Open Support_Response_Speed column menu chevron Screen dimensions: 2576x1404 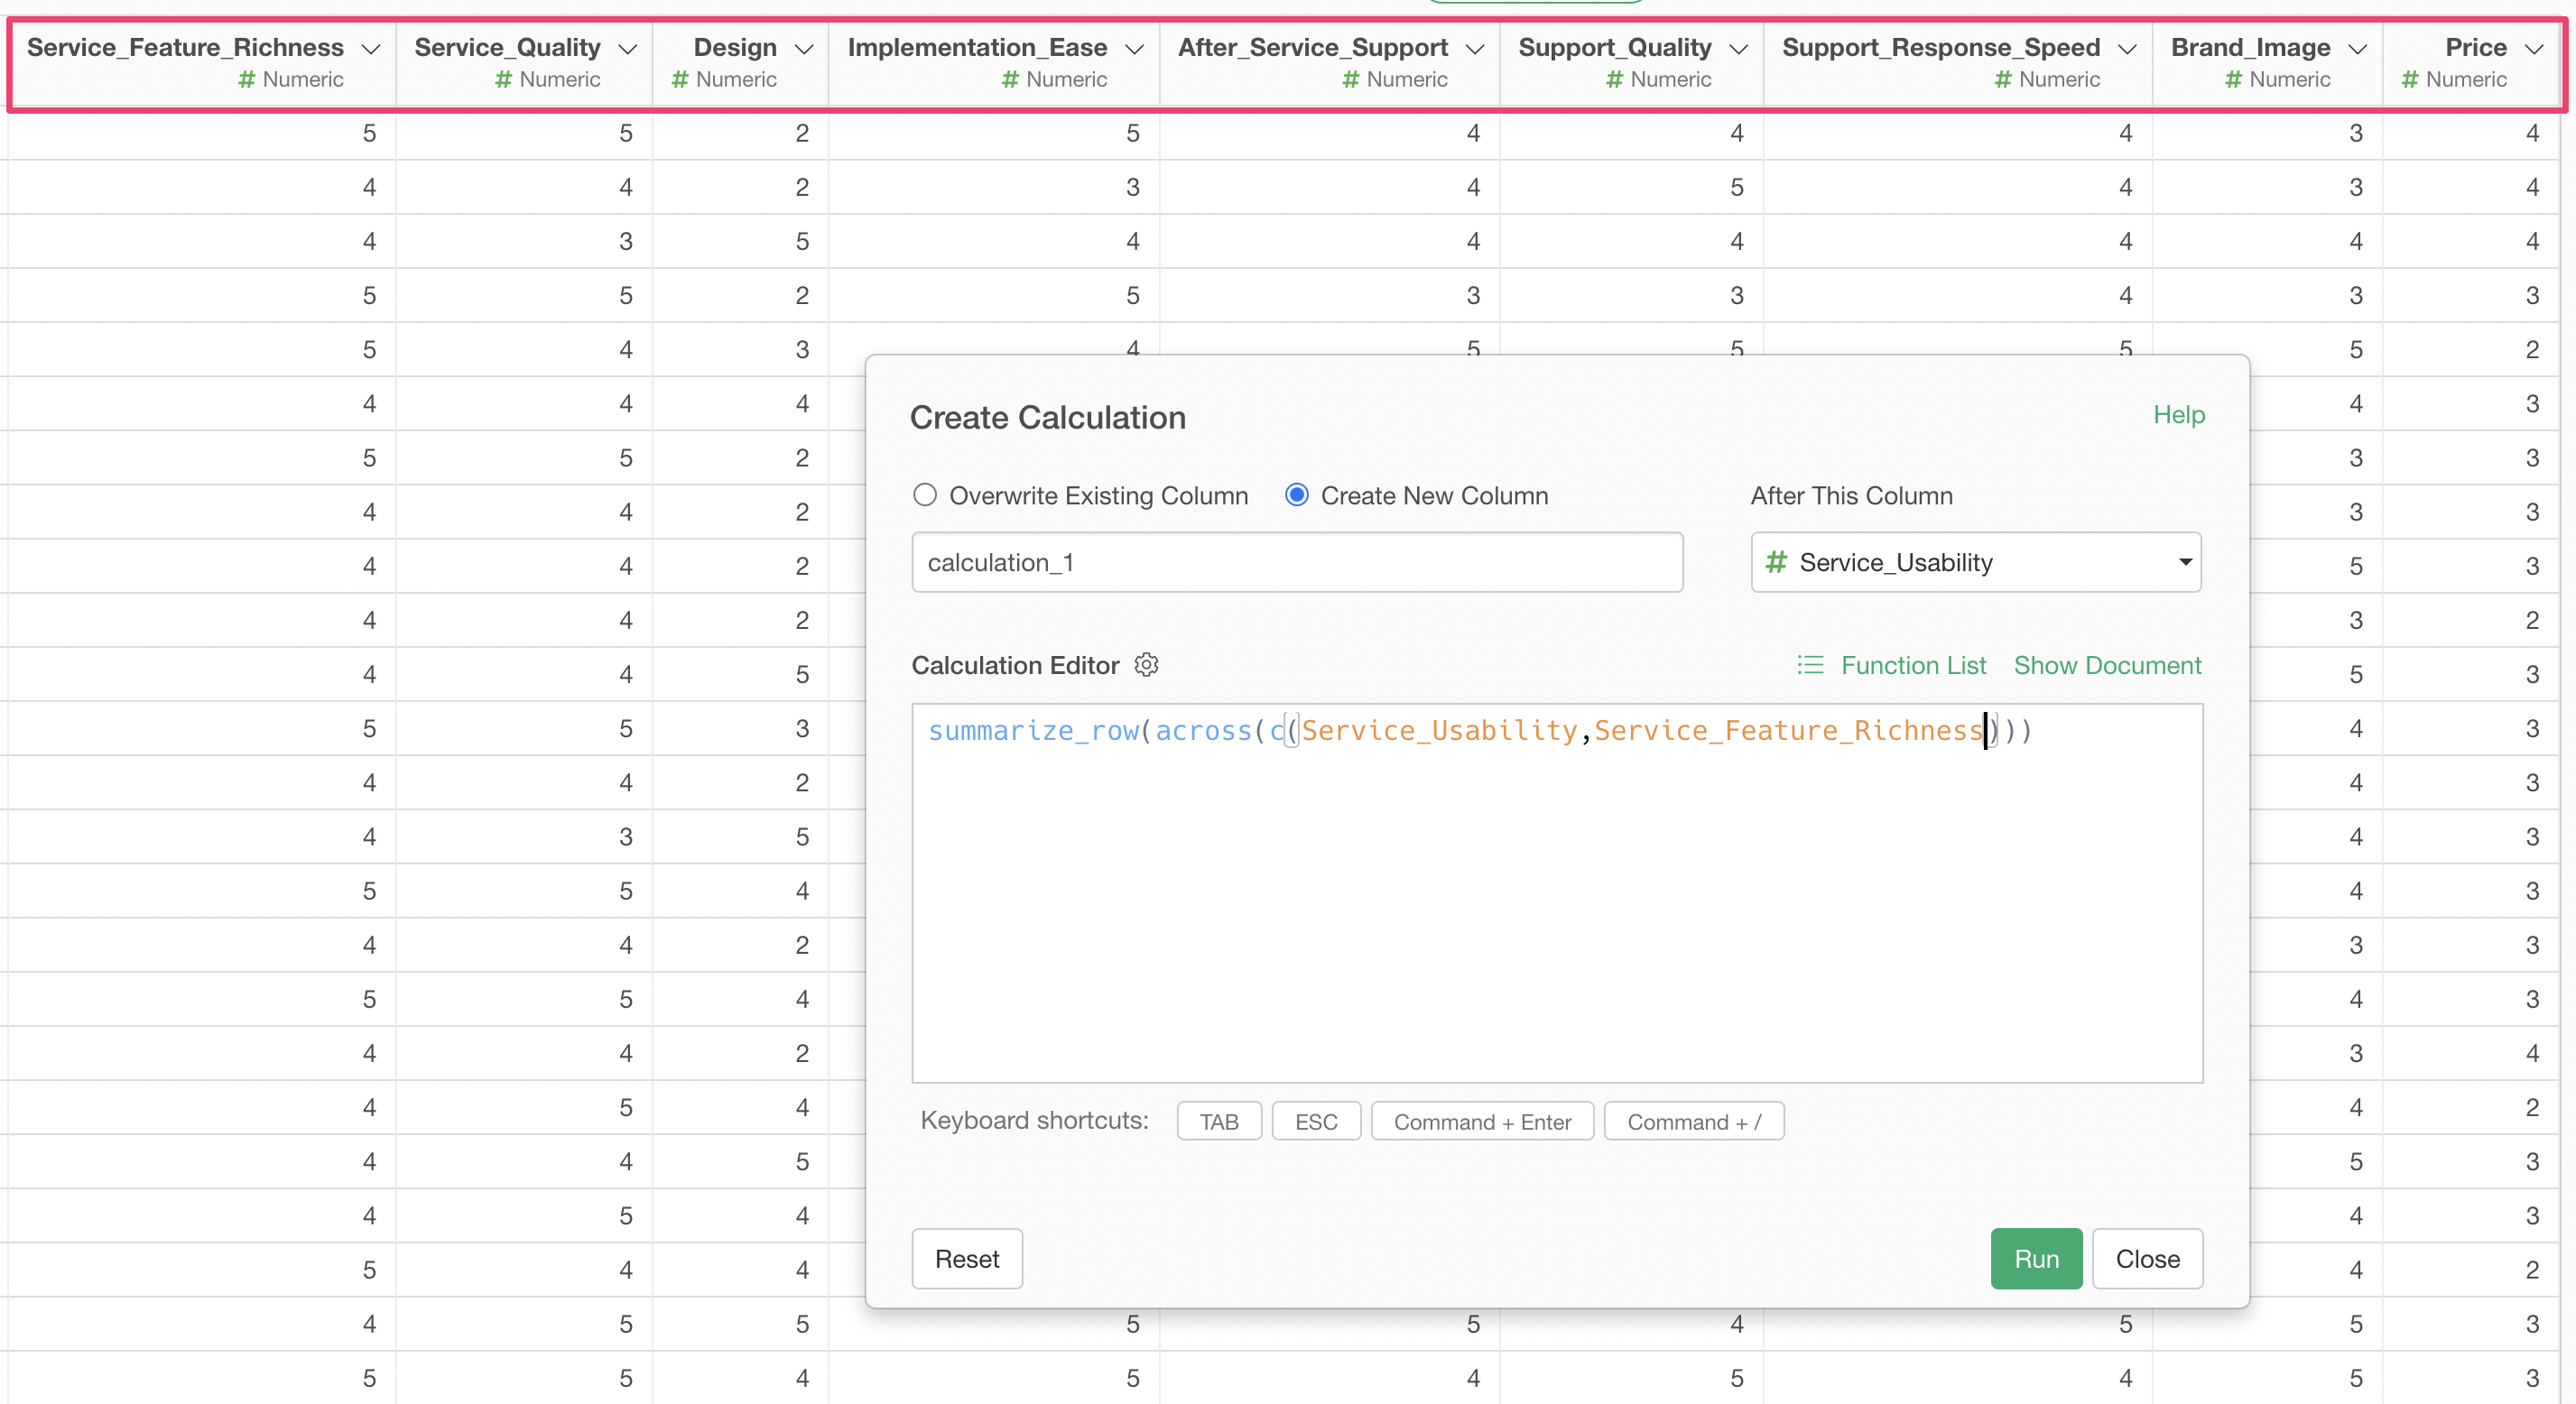(2127, 49)
